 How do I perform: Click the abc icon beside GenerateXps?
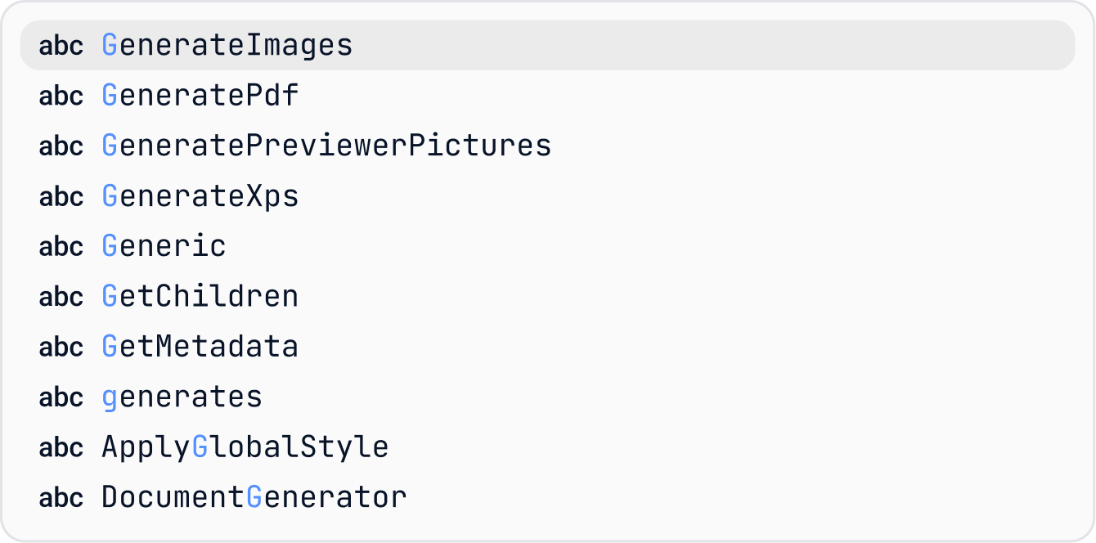click(61, 196)
